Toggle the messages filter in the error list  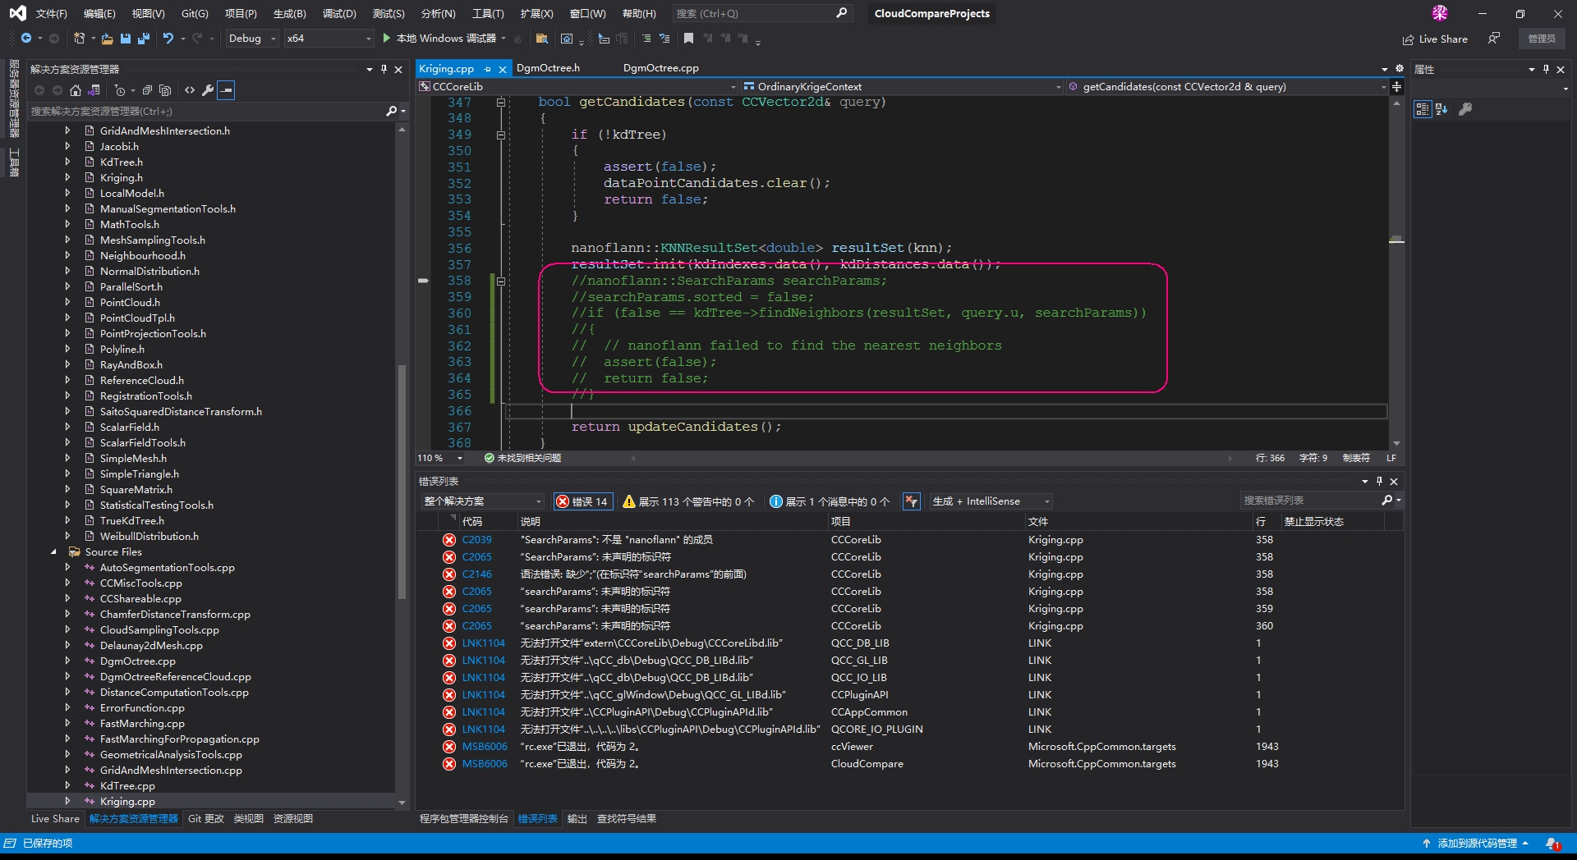(x=829, y=501)
